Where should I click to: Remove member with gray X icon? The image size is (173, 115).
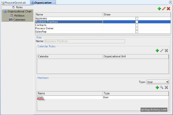coord(166,87)
